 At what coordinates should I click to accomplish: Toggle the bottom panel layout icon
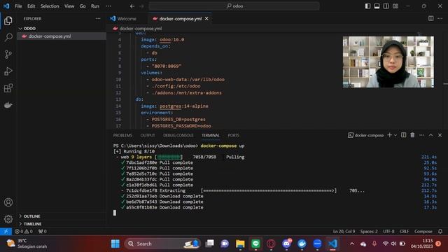(x=377, y=6)
